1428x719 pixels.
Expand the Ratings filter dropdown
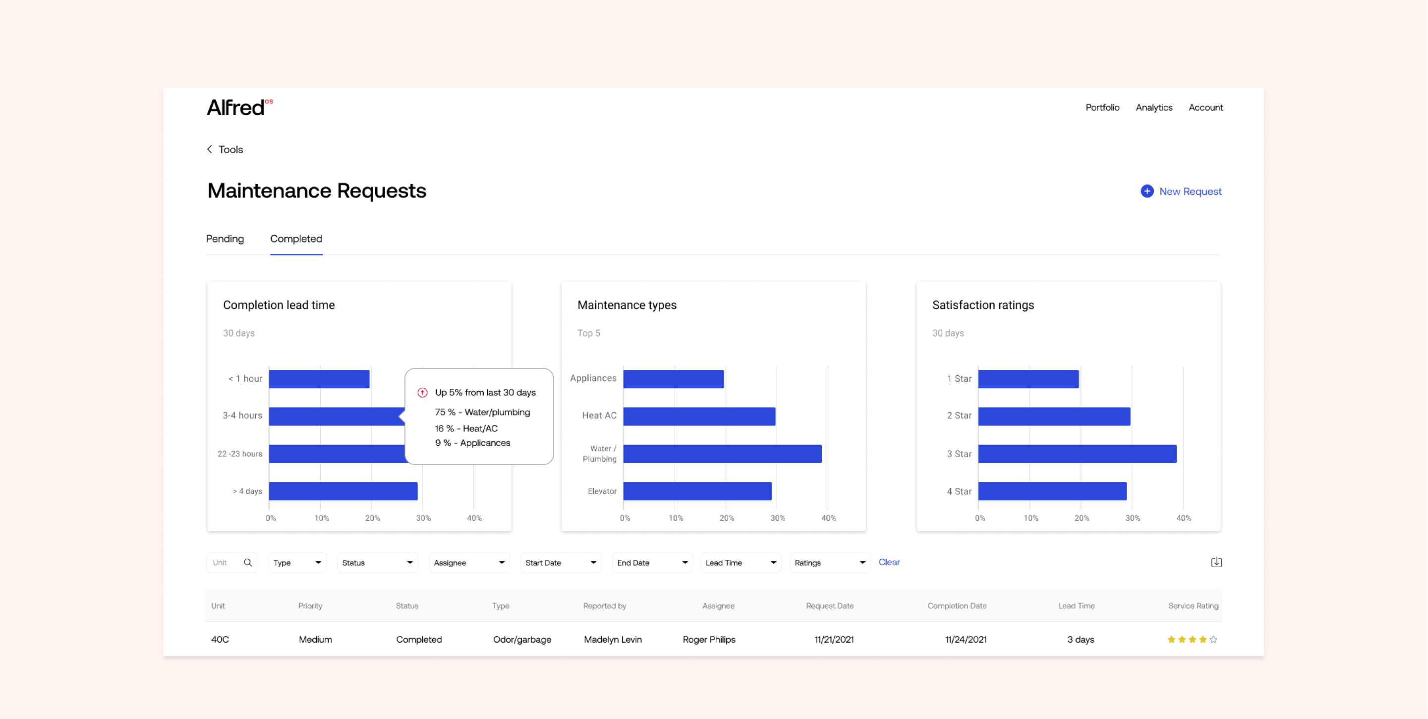[829, 562]
